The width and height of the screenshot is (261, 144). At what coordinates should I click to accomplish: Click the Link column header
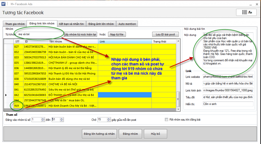[x=125, y=42]
